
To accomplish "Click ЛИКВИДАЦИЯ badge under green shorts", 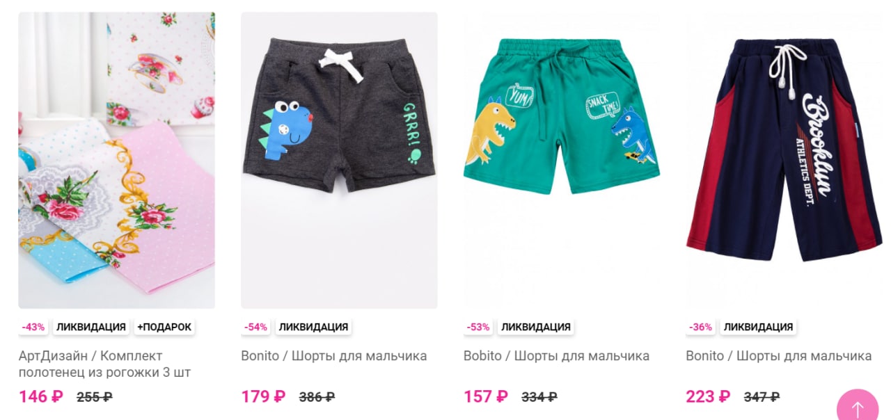I will point(536,327).
